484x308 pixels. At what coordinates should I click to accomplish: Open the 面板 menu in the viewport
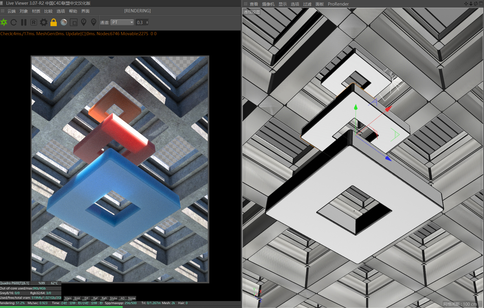click(320, 4)
